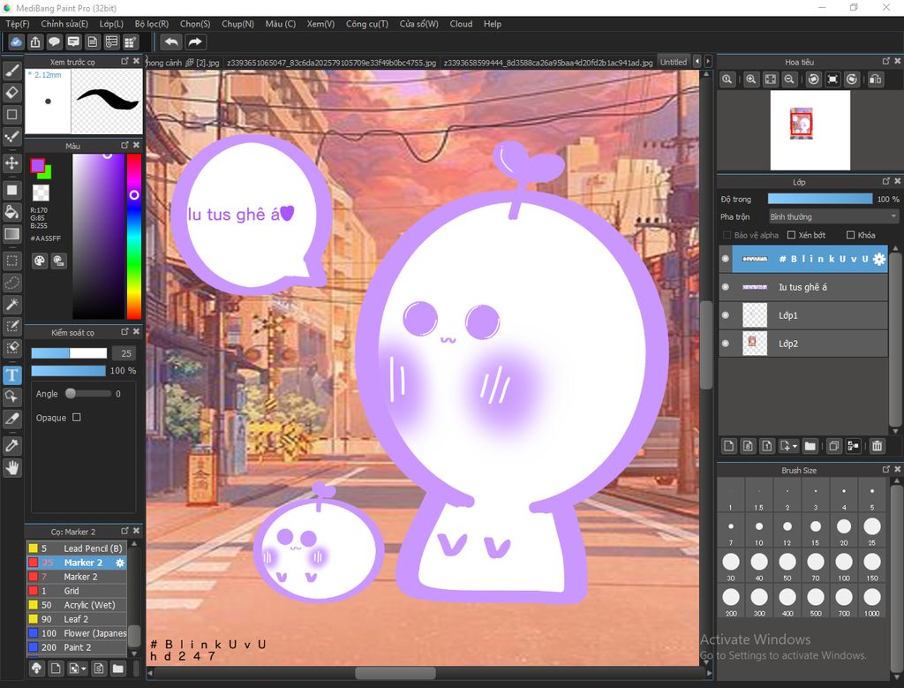This screenshot has width=904, height=688.
Task: Flip the canvas view in Hoa tiêu
Action: [875, 79]
